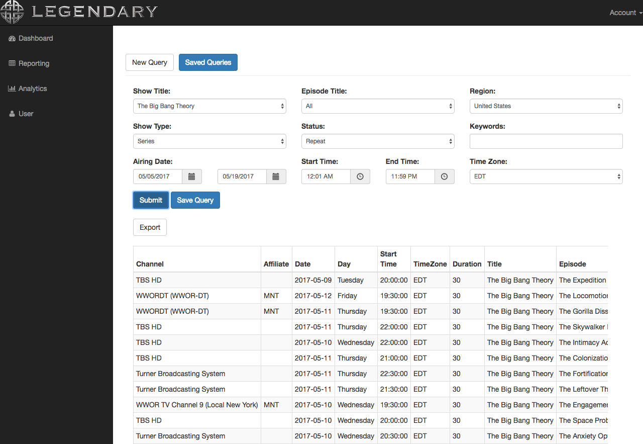Select User in the sidebar

point(21,114)
